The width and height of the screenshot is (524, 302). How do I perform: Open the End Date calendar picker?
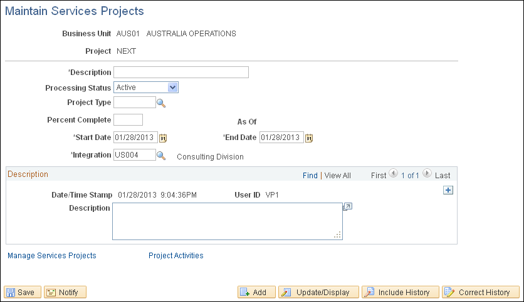pos(308,138)
